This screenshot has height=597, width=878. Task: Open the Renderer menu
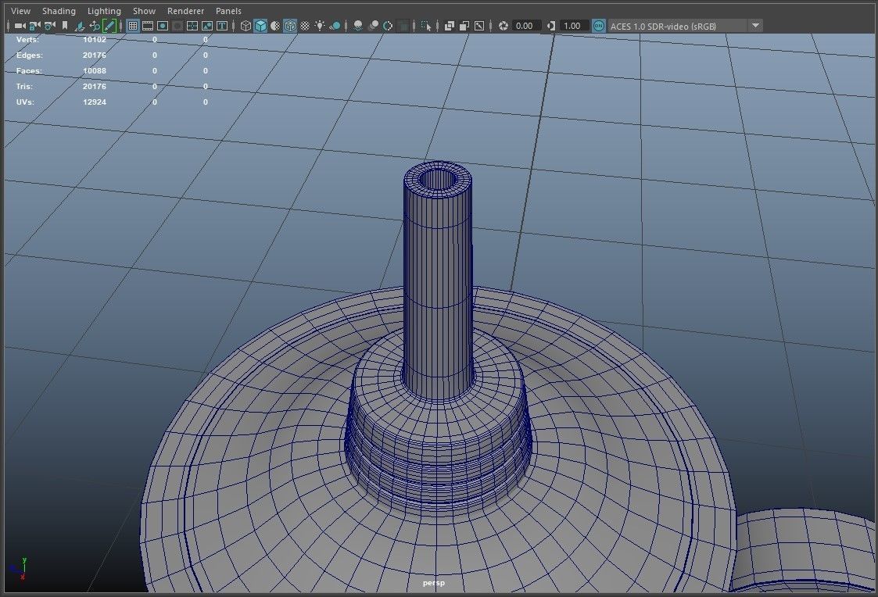click(185, 11)
